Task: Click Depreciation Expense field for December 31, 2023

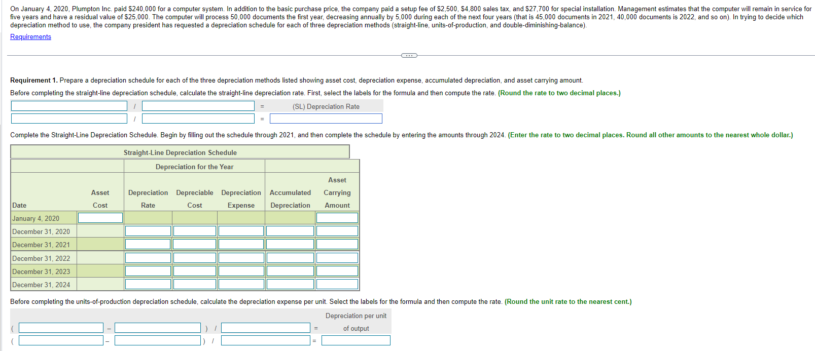Action: point(241,271)
